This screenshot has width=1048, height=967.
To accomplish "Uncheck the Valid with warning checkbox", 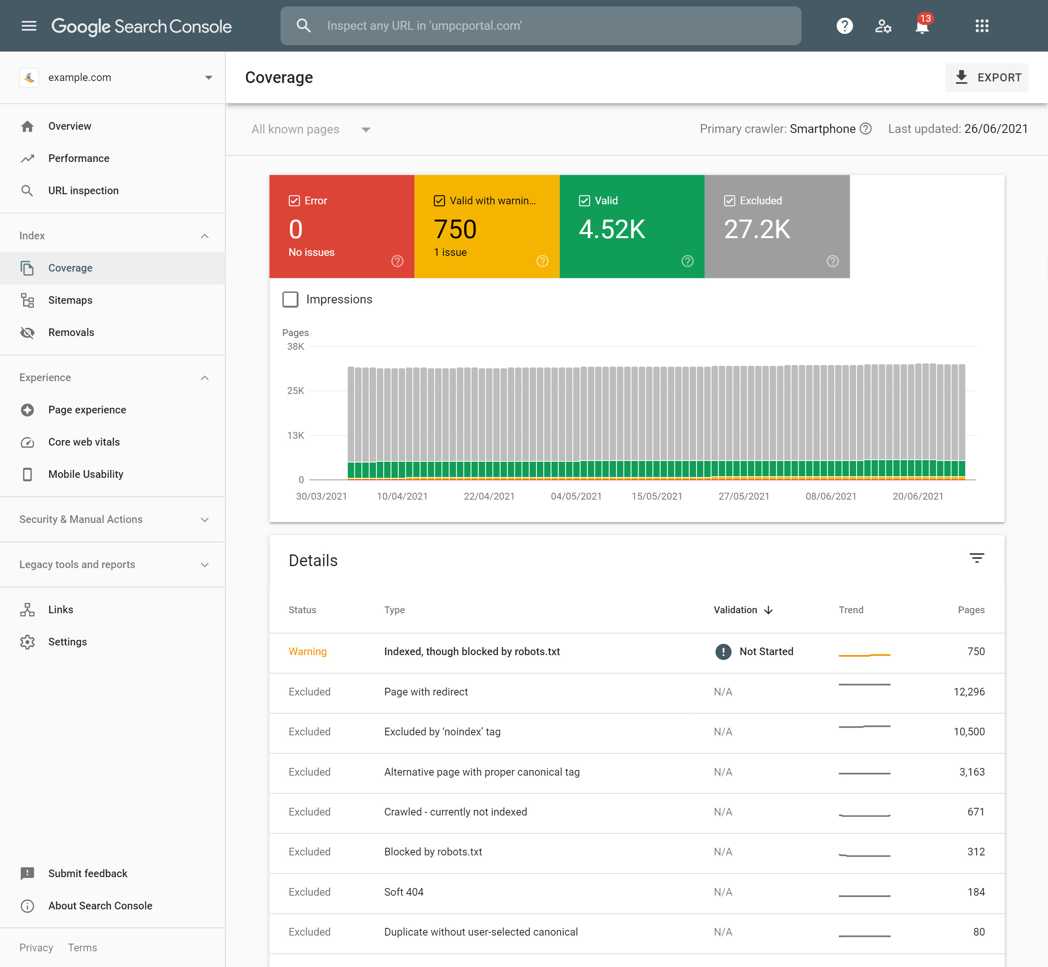I will [x=439, y=201].
